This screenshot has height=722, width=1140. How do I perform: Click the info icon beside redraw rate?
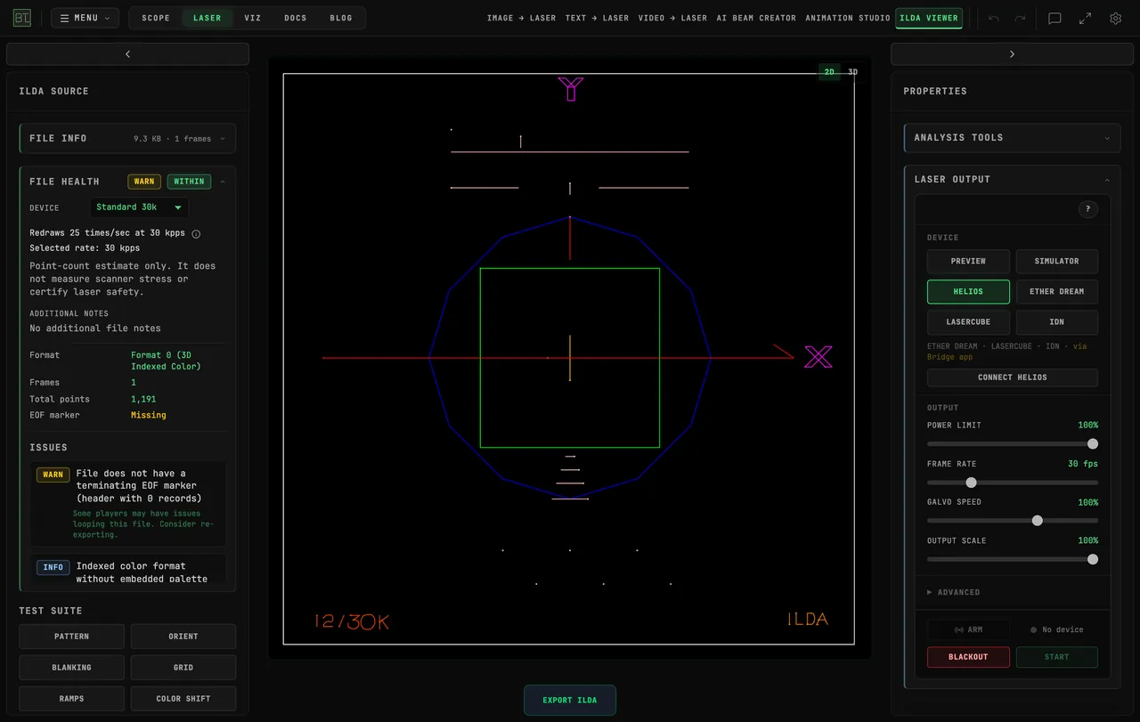coord(196,234)
